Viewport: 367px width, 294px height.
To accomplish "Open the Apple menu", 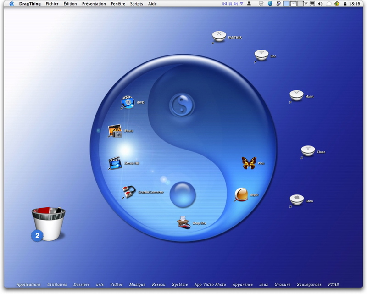I will 11,4.
